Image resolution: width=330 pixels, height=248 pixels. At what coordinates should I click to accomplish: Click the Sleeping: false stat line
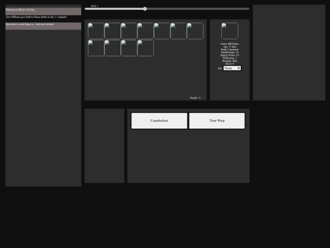point(230,61)
